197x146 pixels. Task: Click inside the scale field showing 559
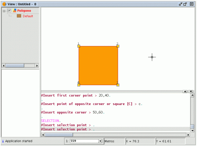[x=84, y=141]
